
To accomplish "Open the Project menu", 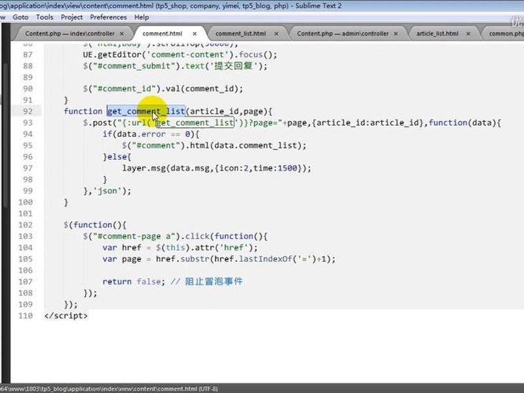I will coord(71,17).
